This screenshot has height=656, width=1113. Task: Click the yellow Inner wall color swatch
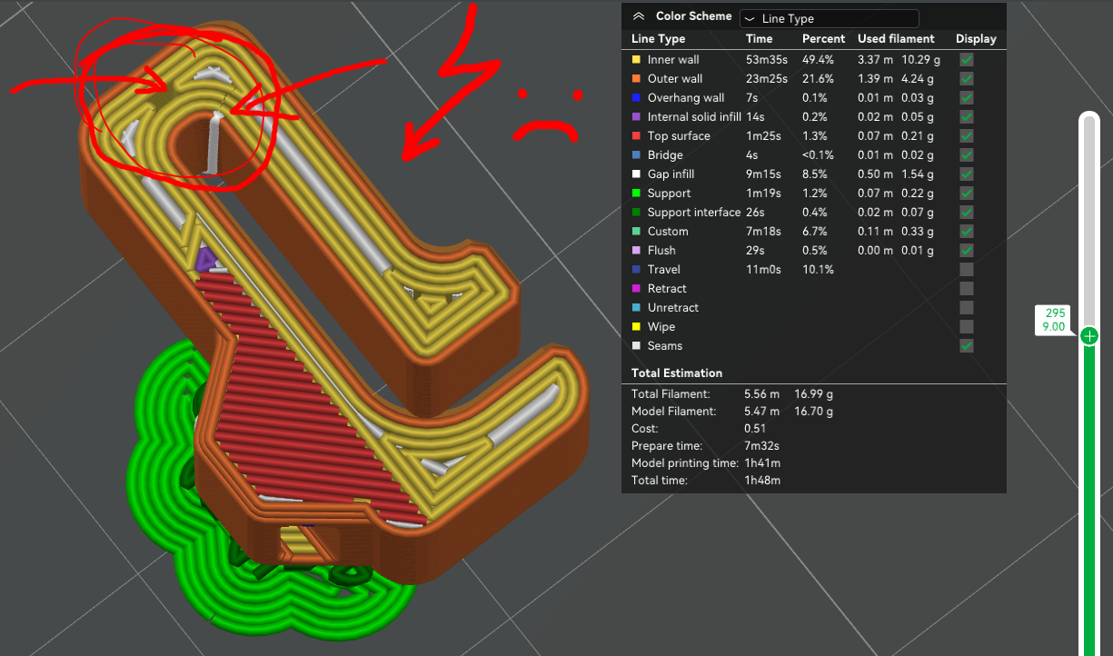tap(637, 60)
